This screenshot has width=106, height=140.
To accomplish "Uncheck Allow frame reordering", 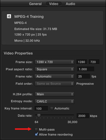I will click(x=36, y=134).
